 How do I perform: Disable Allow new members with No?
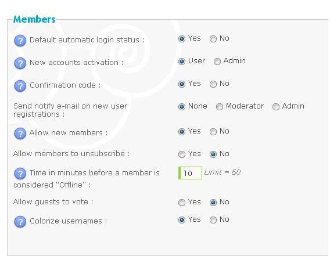pyautogui.click(x=213, y=132)
